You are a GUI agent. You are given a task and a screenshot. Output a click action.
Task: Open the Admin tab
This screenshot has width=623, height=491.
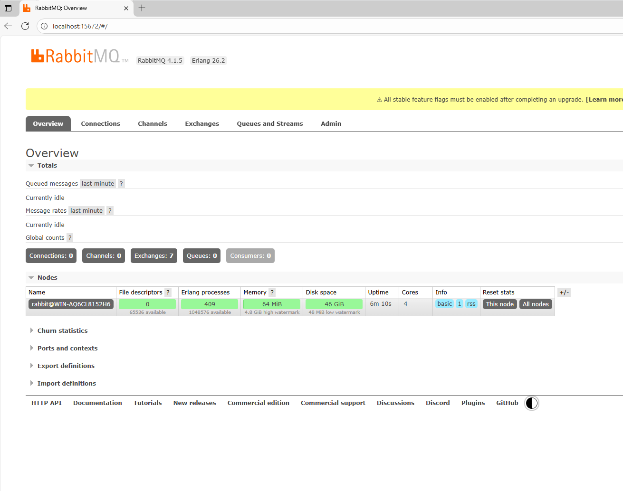pyautogui.click(x=331, y=123)
